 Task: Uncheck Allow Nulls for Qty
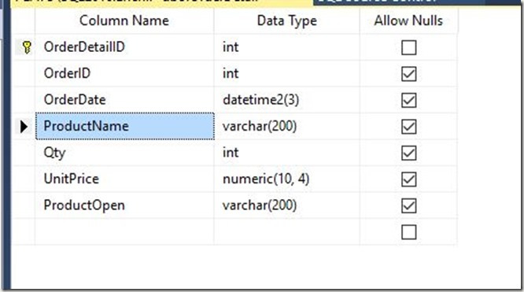(x=408, y=153)
